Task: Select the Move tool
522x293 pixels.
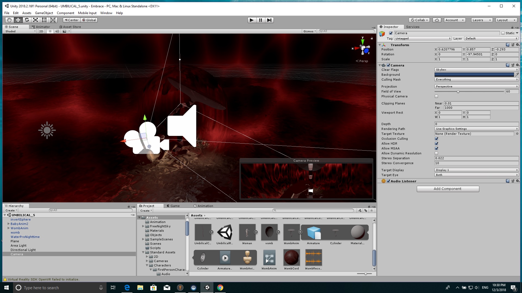Action: tap(18, 20)
